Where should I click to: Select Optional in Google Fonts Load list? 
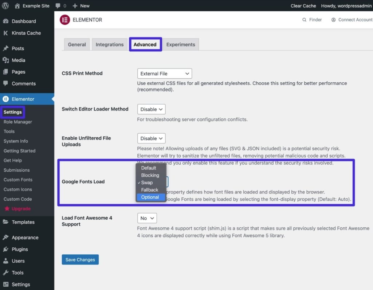click(x=150, y=197)
